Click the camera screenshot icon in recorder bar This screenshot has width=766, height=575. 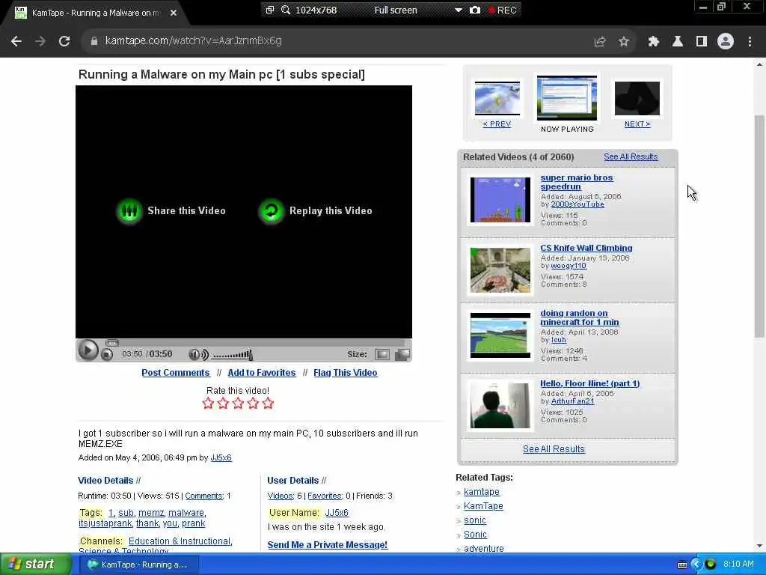tap(475, 10)
